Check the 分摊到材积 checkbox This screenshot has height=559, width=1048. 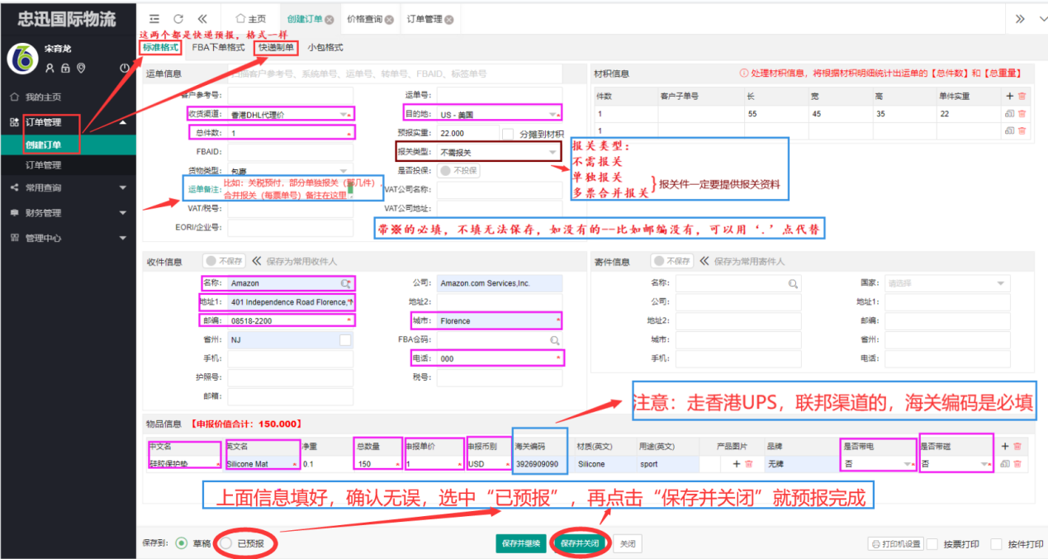coord(509,134)
